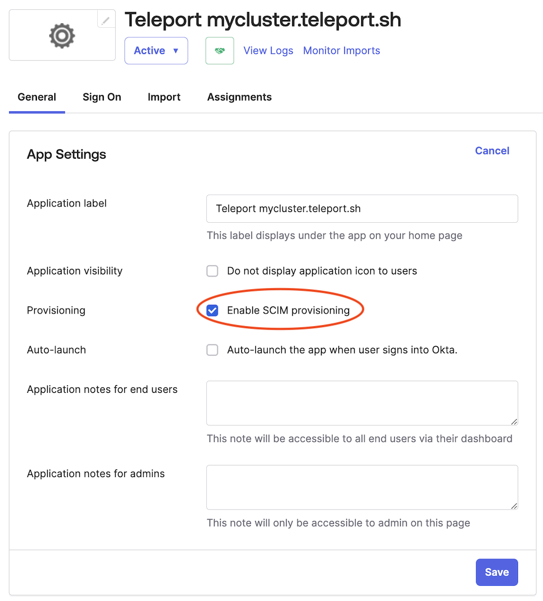543x601 pixels.
Task: Open the Assignments tab
Action: click(239, 97)
